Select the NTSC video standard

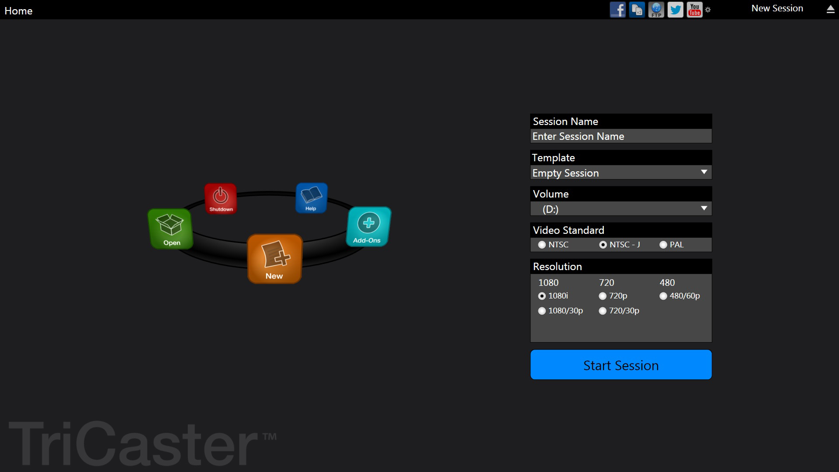pyautogui.click(x=542, y=245)
